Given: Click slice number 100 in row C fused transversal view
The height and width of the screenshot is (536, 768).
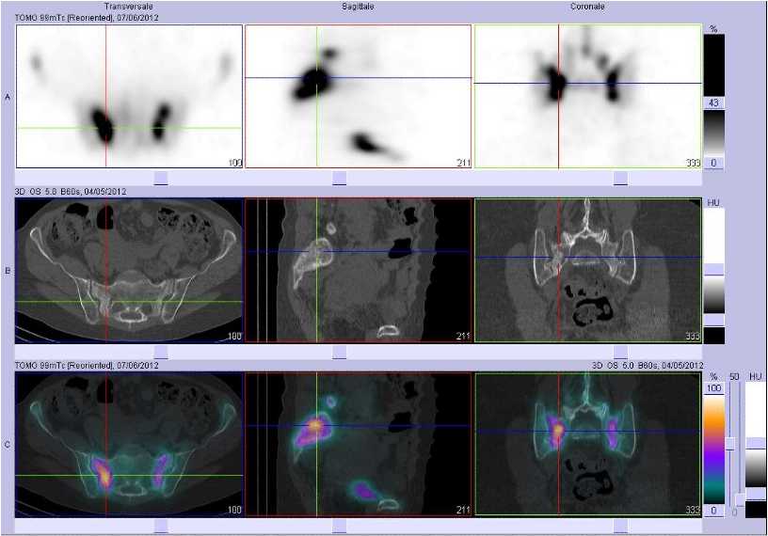Looking at the screenshot, I should 235,510.
